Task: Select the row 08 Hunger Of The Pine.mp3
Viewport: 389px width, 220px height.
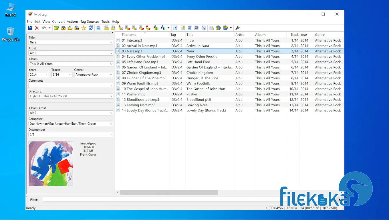Action: coord(229,78)
